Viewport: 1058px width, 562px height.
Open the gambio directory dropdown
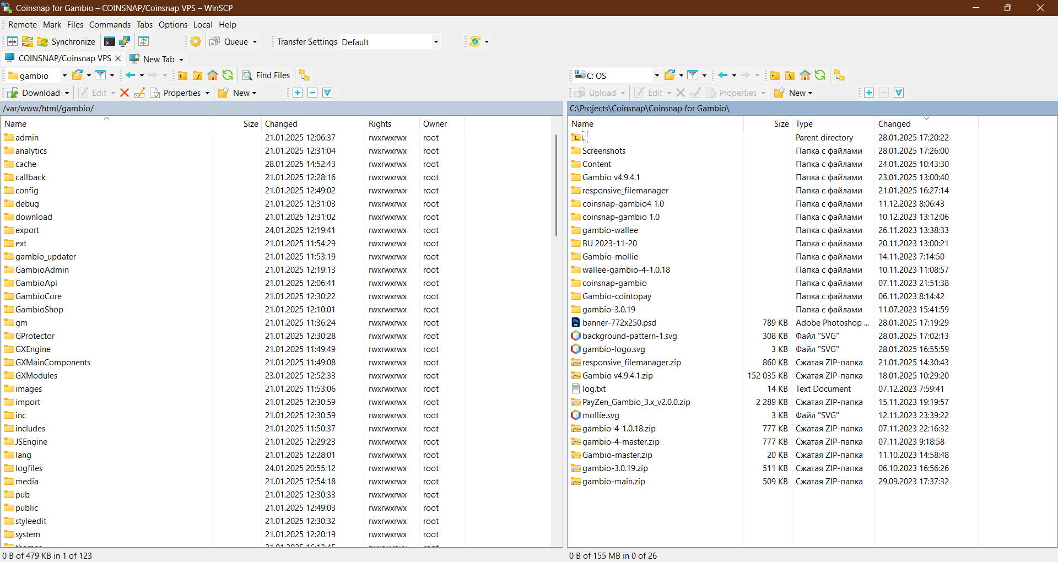pyautogui.click(x=64, y=75)
